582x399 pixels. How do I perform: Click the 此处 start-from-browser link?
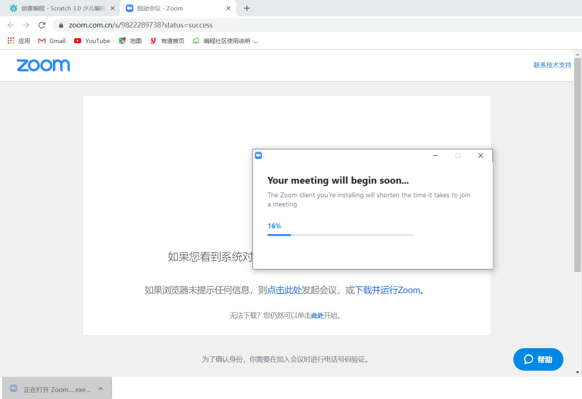coord(317,316)
